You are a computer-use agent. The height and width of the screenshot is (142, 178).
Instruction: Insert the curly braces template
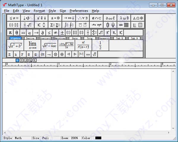click(82, 33)
